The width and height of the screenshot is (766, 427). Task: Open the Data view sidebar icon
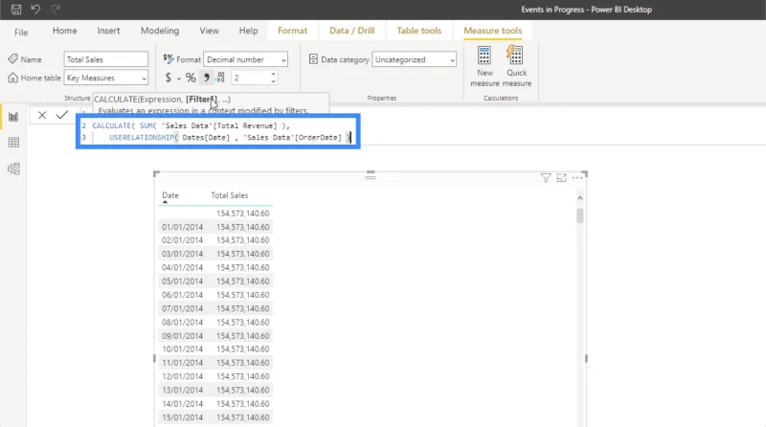[13, 142]
